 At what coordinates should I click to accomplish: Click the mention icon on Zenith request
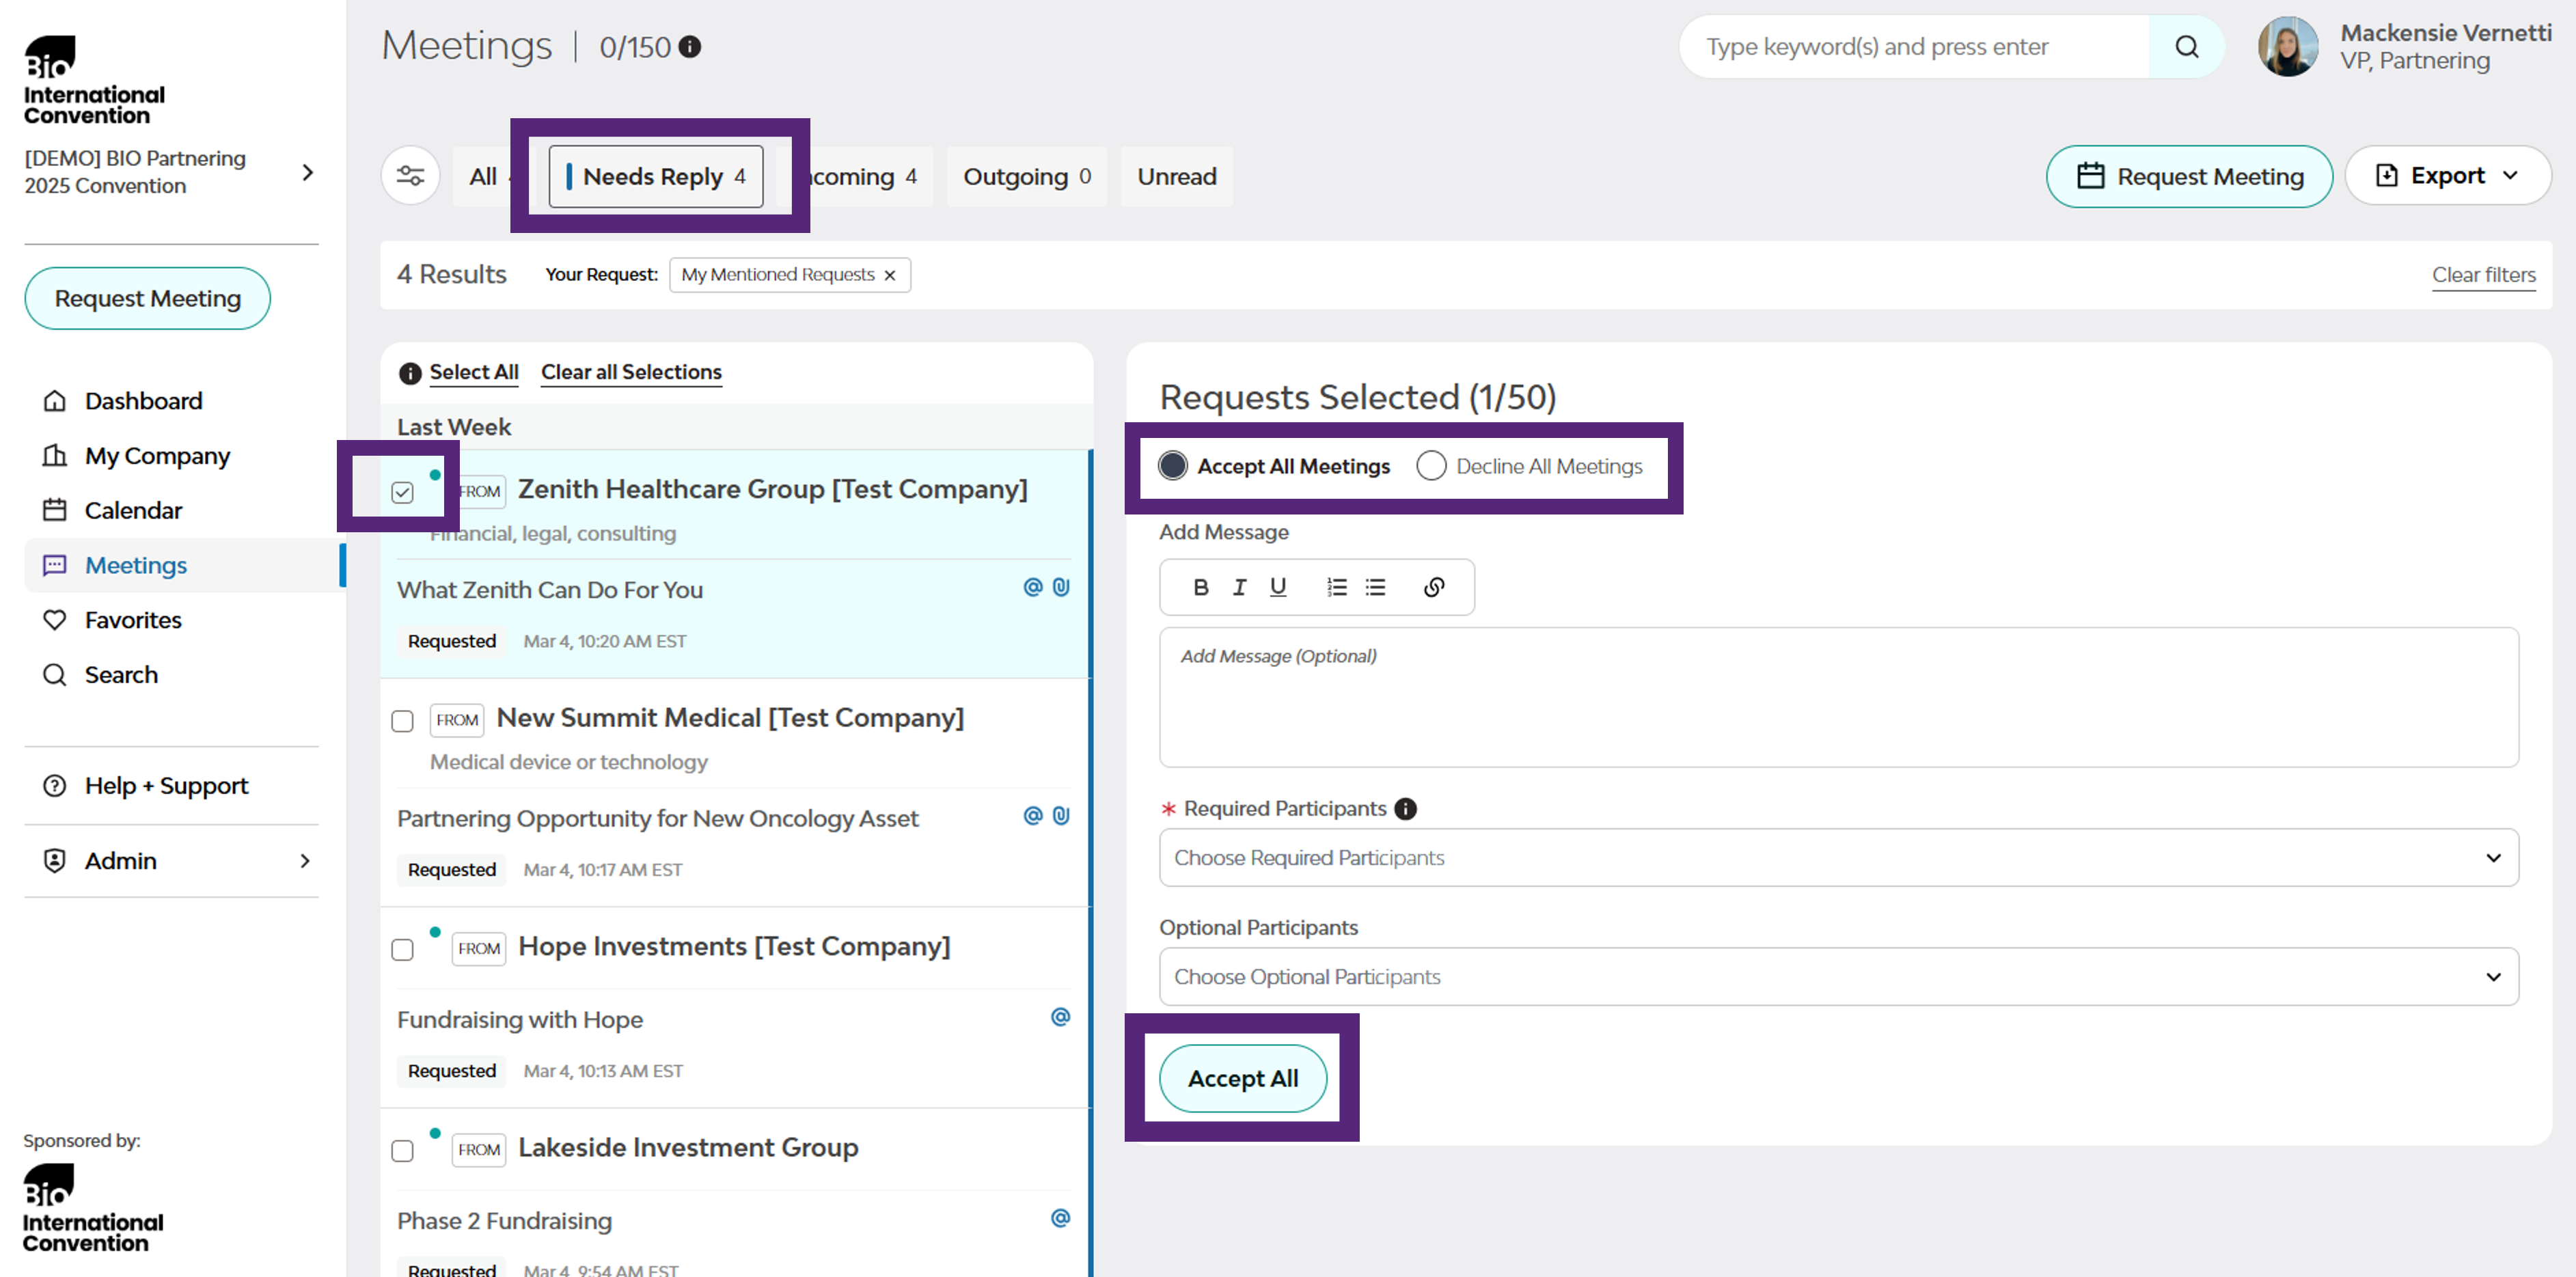pos(1033,587)
